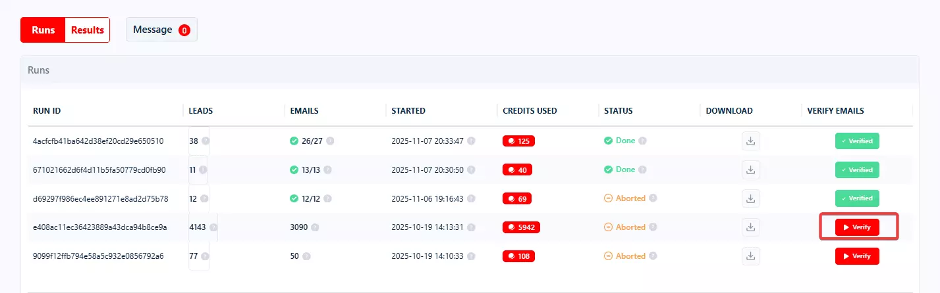This screenshot has height=293, width=940.
Task: Switch to the Runs tab
Action: (x=43, y=30)
